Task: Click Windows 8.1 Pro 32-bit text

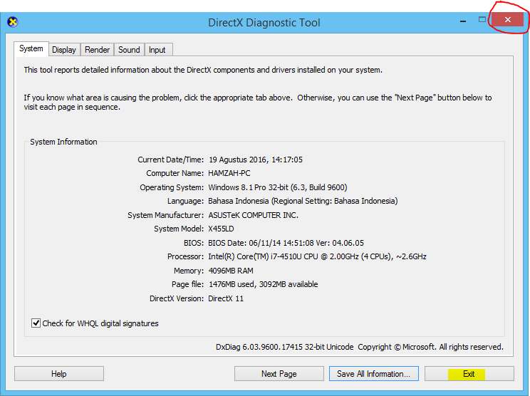Action: pos(278,187)
